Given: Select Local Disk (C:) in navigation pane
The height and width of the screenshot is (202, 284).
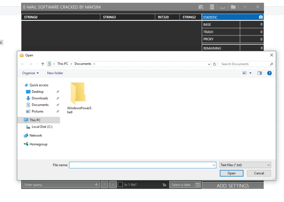Looking at the screenshot, I should coord(42,127).
